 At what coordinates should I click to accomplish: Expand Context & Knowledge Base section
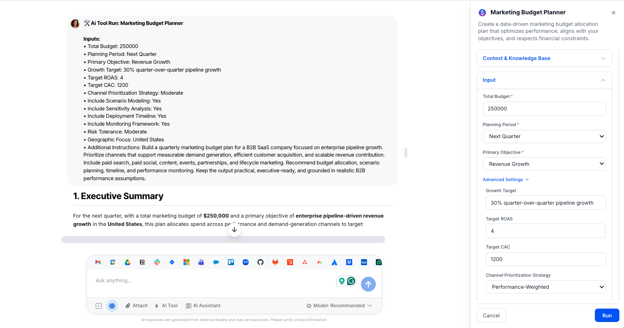544,58
